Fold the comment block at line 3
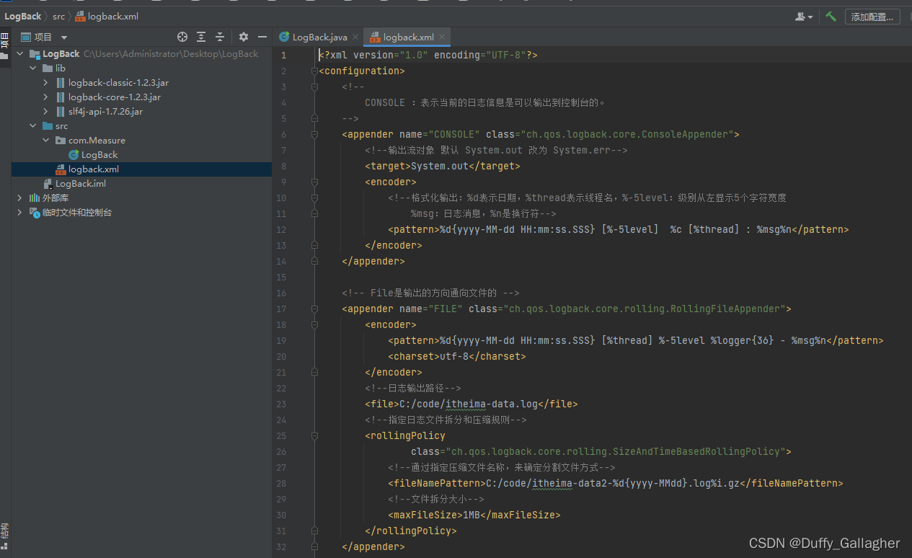The image size is (912, 558). point(314,87)
